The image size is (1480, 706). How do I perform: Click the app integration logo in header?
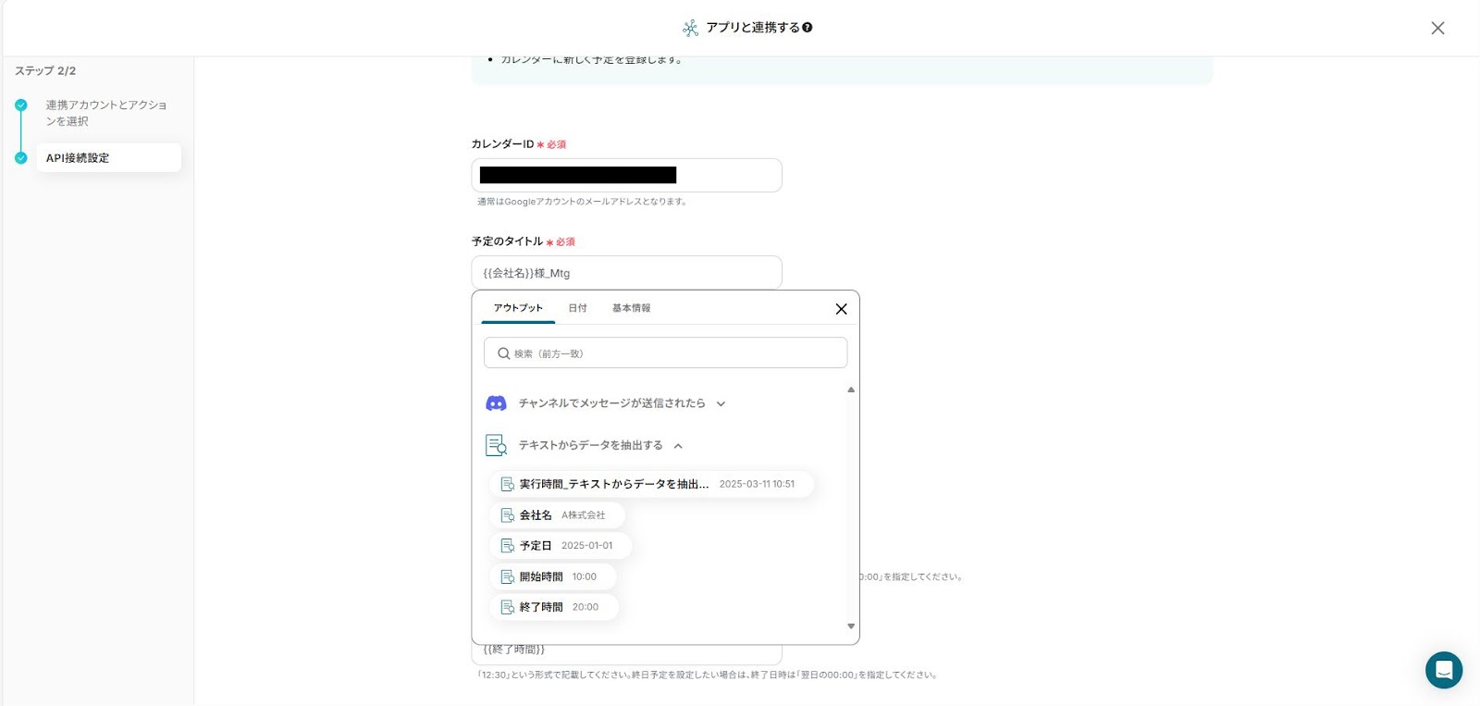[691, 28]
